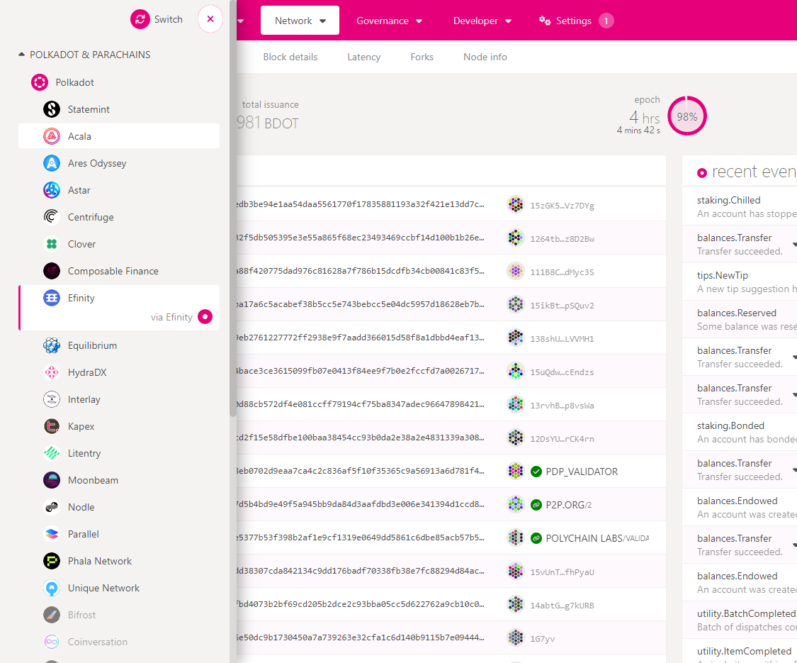Image resolution: width=797 pixels, height=663 pixels.
Task: Click the Settings notification badge
Action: pyautogui.click(x=606, y=21)
